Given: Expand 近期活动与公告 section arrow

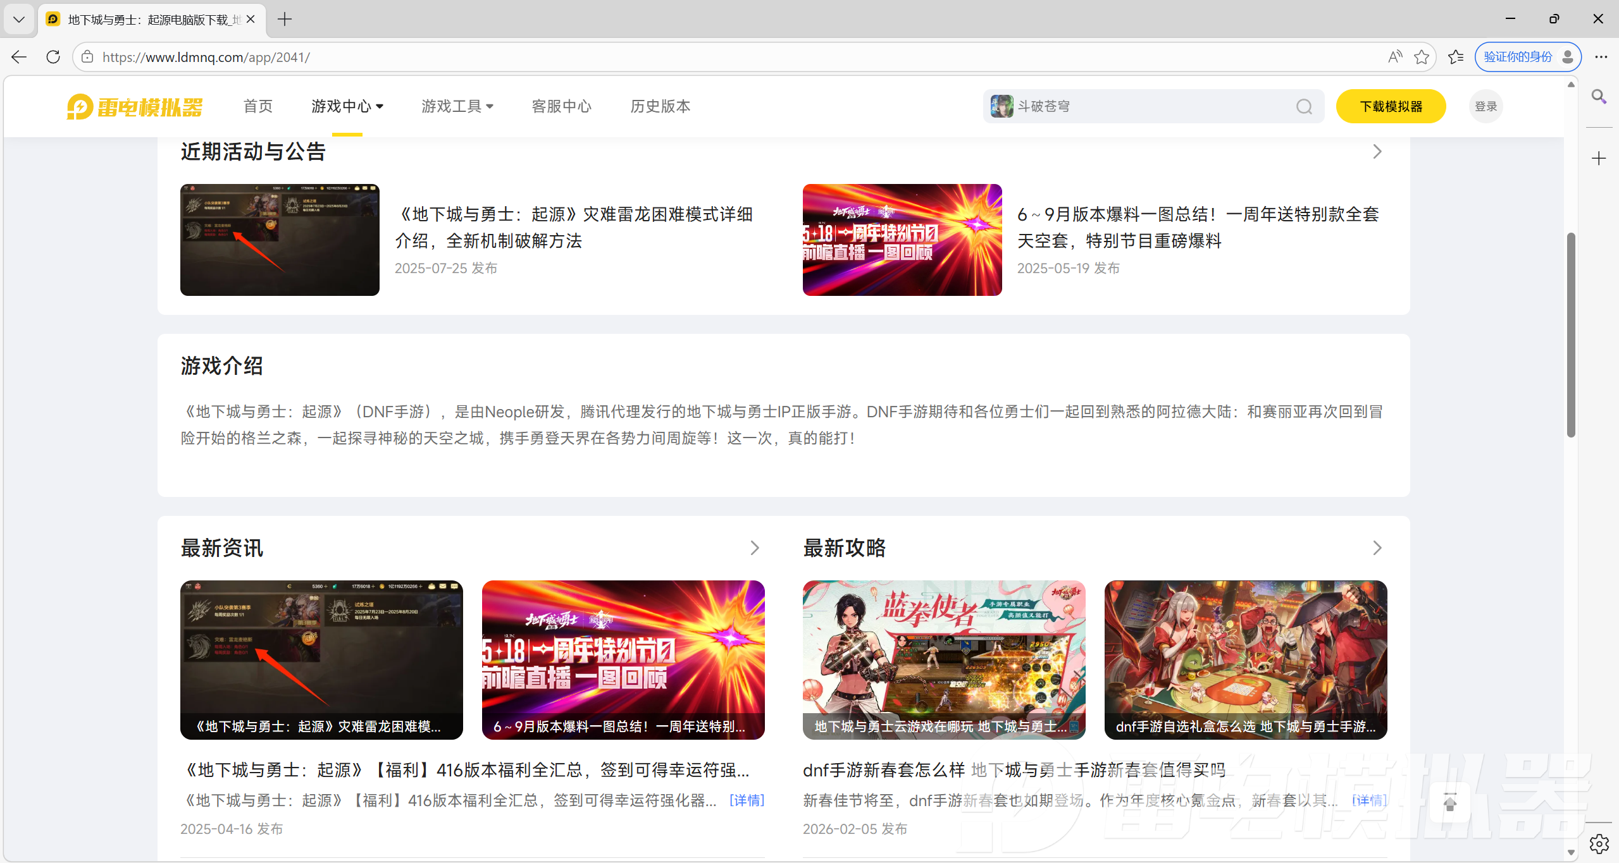Looking at the screenshot, I should tap(1377, 152).
